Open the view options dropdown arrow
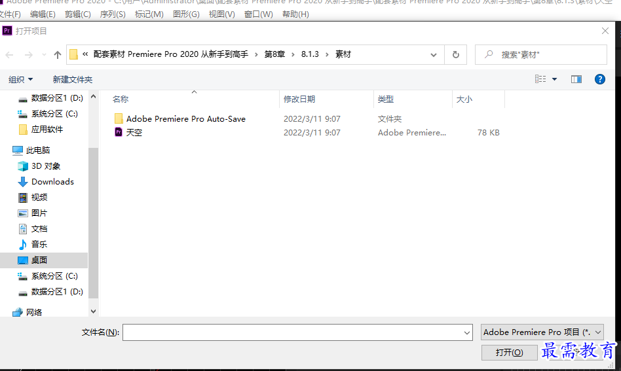 (554, 80)
